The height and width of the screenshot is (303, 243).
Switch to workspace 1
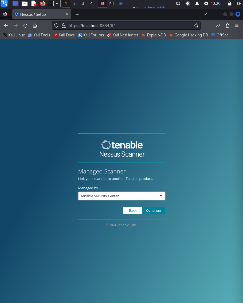click(66, 3)
